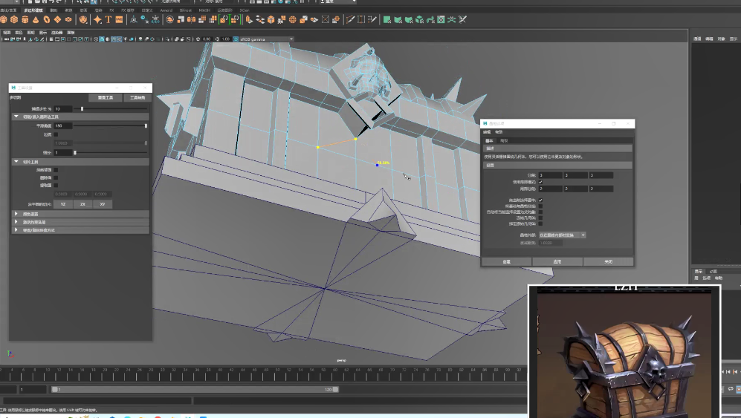
Task: Switch to the second tab in the lattice options dialog
Action: point(504,140)
